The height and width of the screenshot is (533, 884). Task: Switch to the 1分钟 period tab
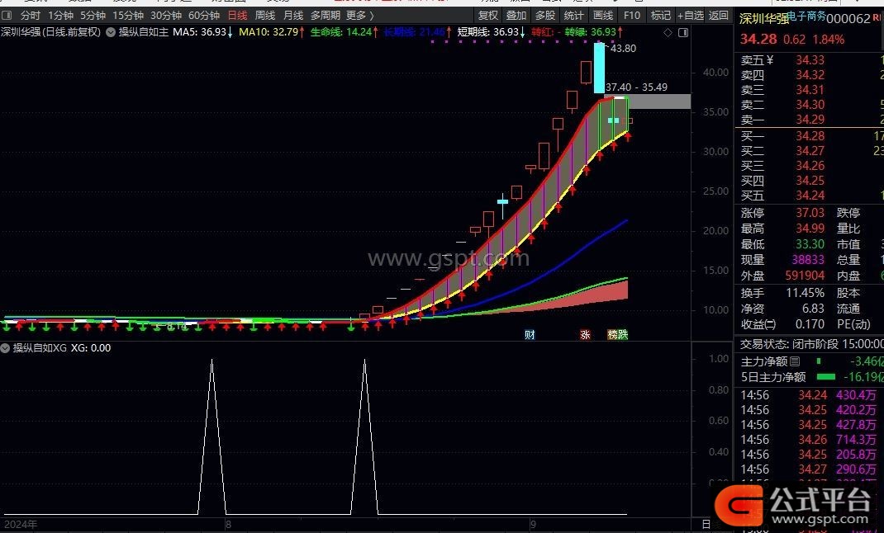tap(61, 15)
